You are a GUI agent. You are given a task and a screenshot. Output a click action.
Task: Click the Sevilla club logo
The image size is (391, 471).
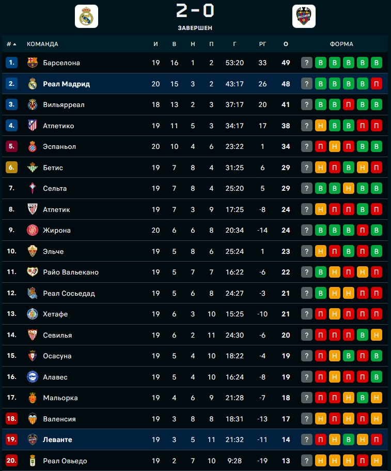[x=33, y=335]
